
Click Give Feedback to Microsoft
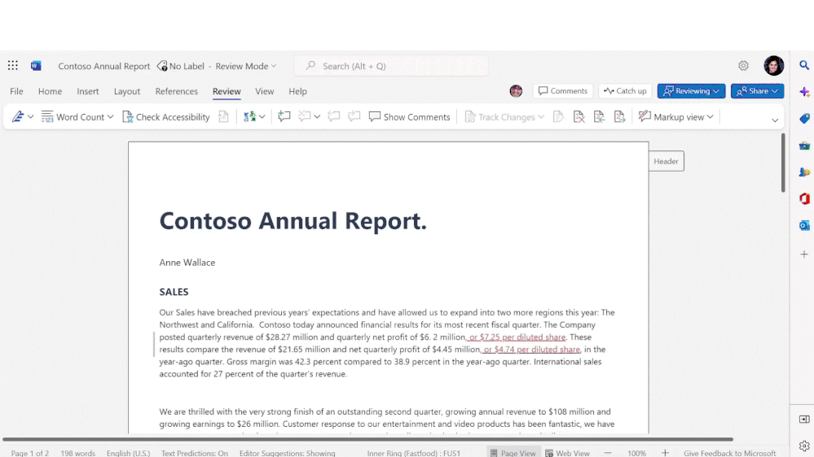[729, 453]
